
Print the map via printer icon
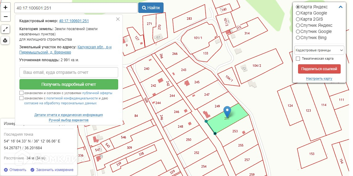[6, 40]
